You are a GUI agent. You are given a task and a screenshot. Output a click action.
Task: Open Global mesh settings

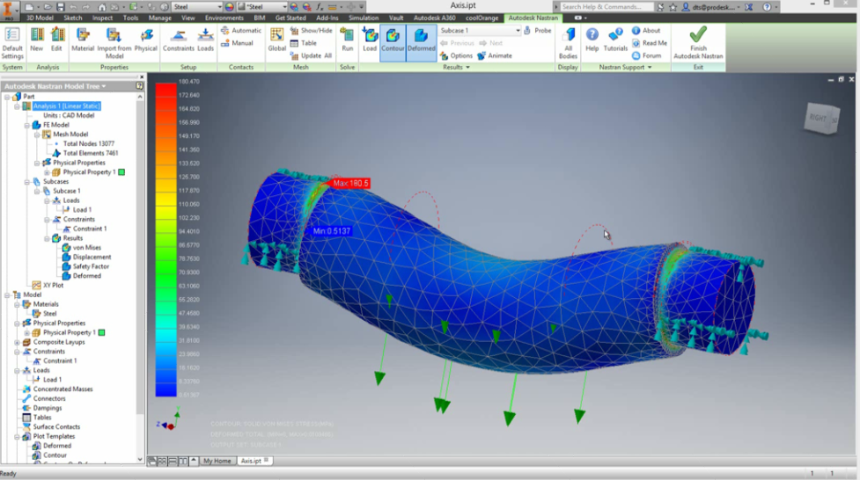[277, 40]
